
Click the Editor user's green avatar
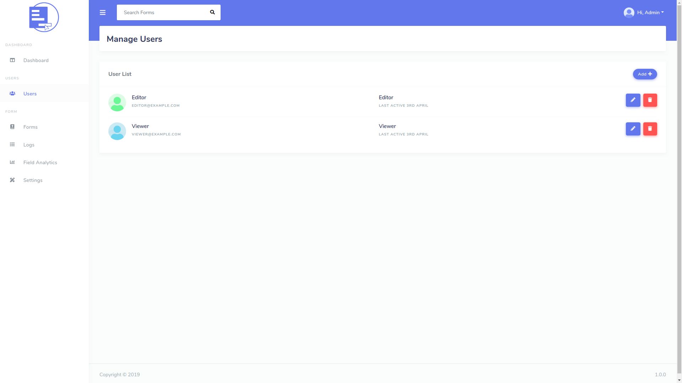click(x=117, y=102)
